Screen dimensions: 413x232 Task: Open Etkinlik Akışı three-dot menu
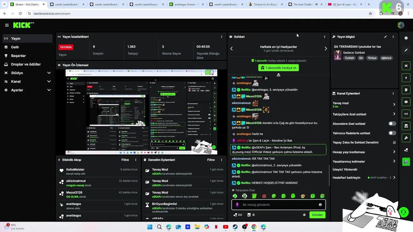tap(136, 160)
